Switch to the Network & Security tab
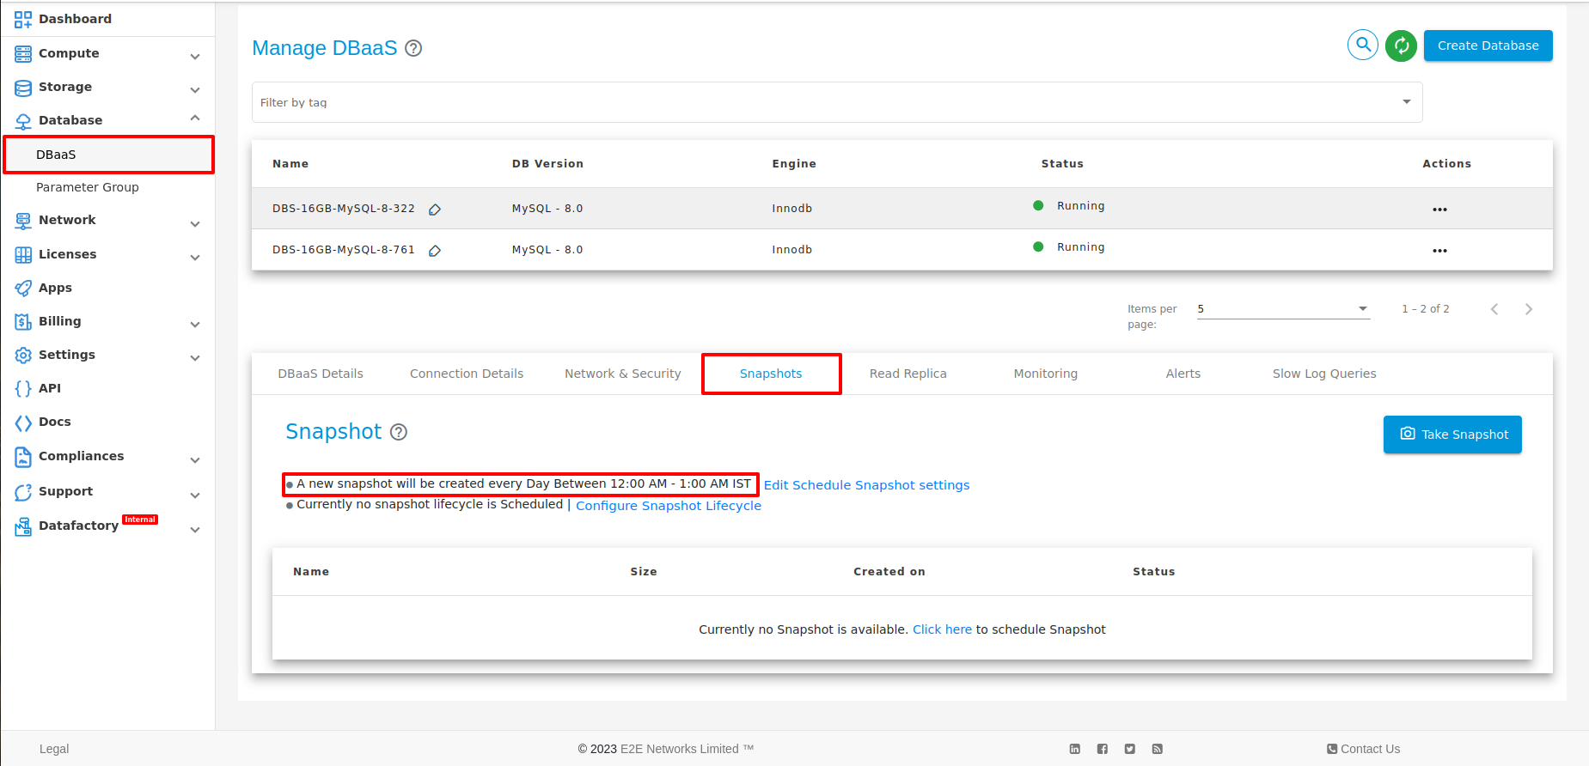 (x=623, y=374)
